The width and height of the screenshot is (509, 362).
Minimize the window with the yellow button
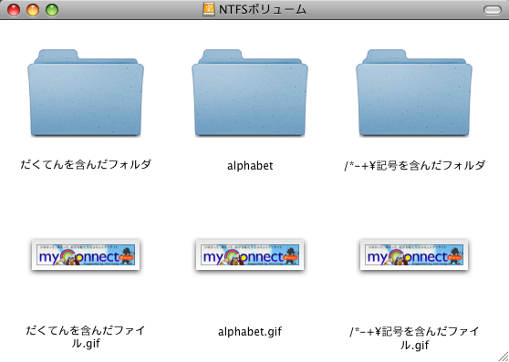[33, 10]
